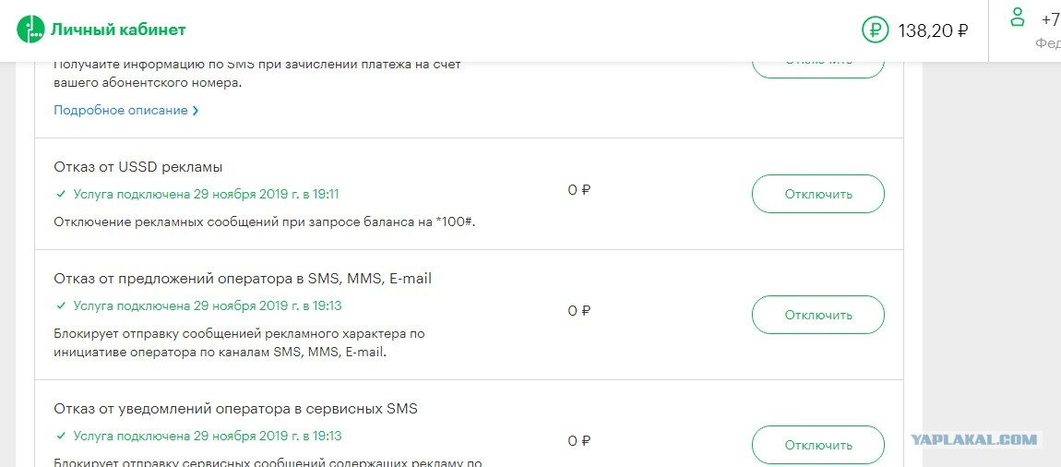
Task: Click the checkmark beside сервисных SMS status
Action: point(61,436)
